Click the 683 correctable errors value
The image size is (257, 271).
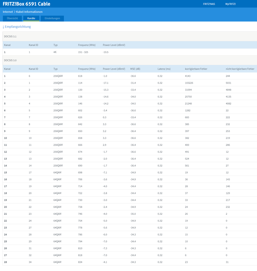[x=187, y=117]
